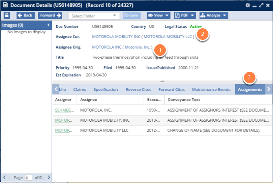This screenshot has height=183, width=273.
Task: Click the image Page number field
Action: tap(29, 178)
